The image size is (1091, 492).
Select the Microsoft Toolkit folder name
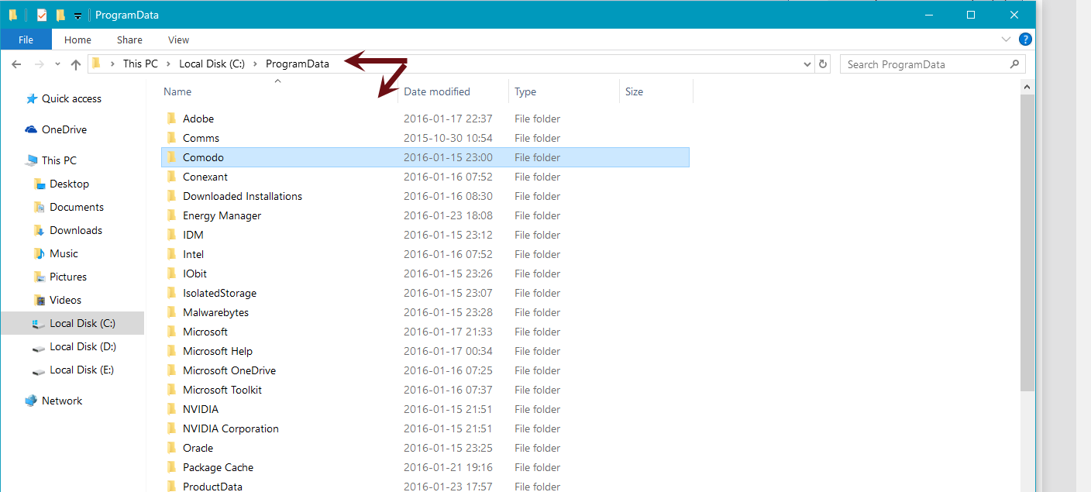pos(222,390)
